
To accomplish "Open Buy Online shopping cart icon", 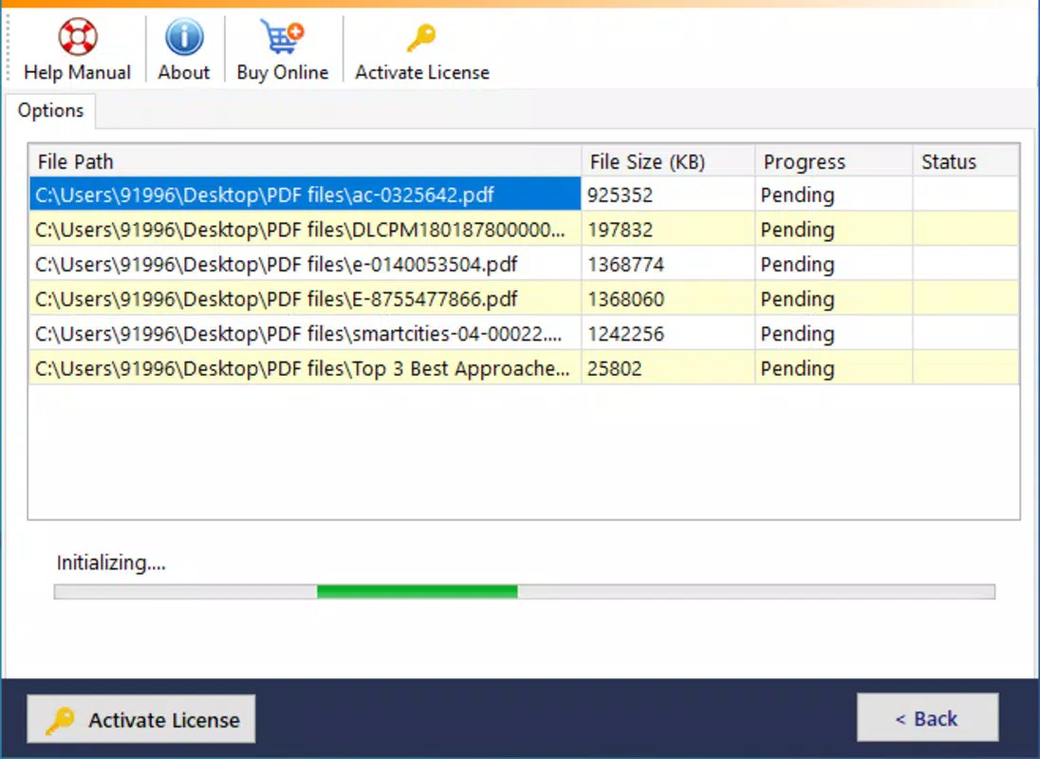I will click(x=282, y=36).
